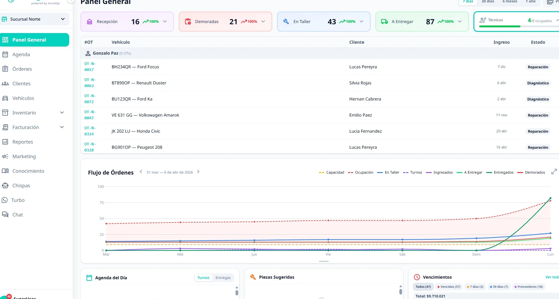This screenshot has height=299, width=559.
Task: Open the Conocimiento book icon
Action: 5,171
